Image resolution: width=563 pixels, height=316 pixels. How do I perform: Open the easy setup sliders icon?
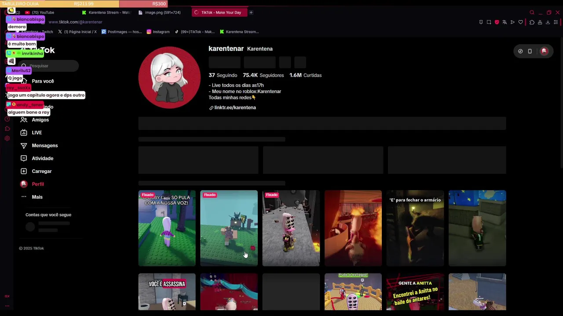556,22
